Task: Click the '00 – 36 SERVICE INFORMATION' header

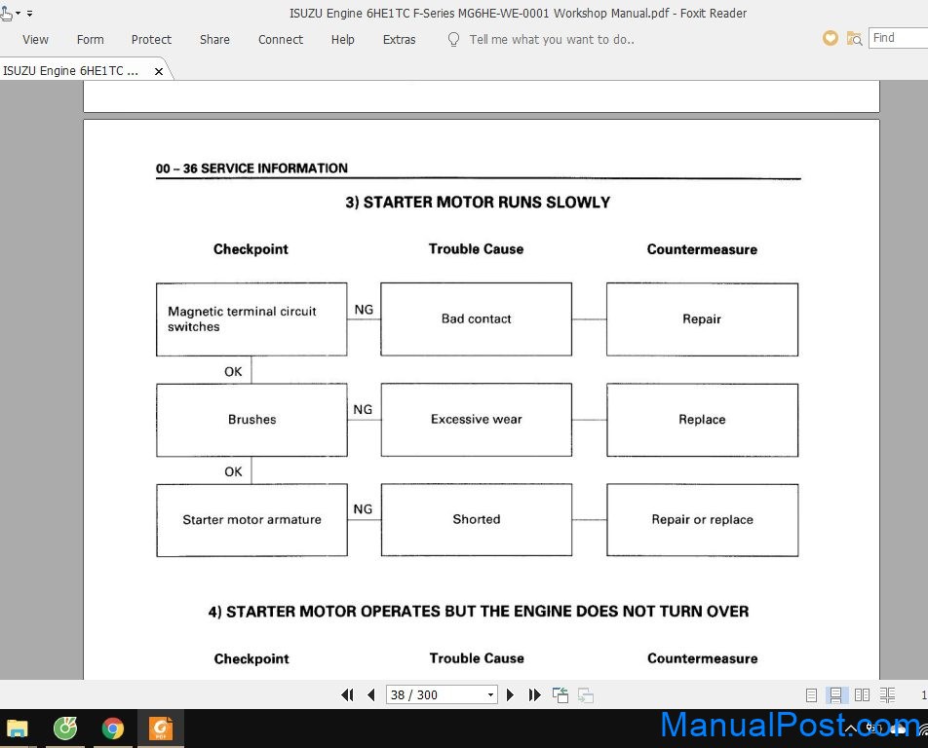Action: pyautogui.click(x=251, y=168)
